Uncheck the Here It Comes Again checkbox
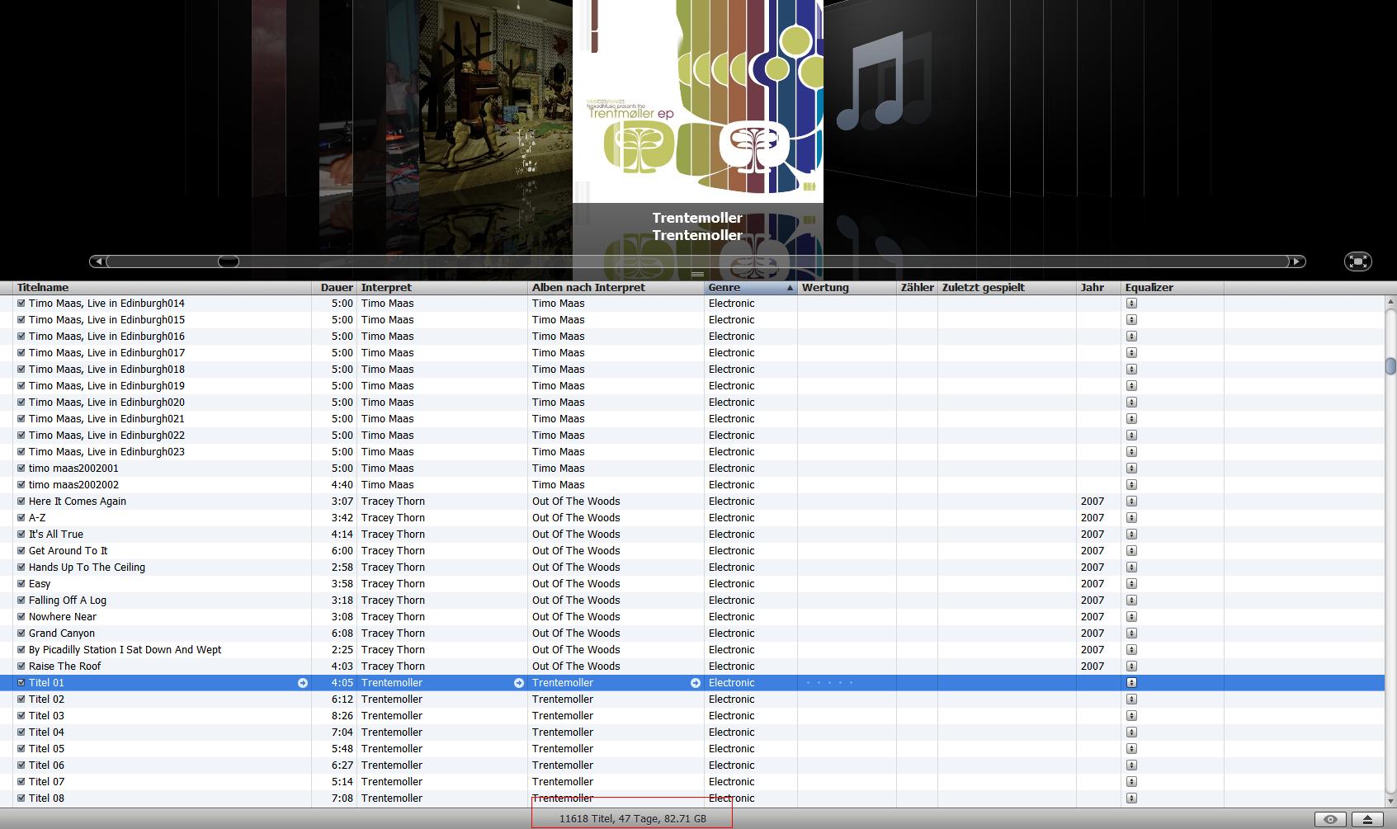Viewport: 1397px width, 829px height. 21,502
